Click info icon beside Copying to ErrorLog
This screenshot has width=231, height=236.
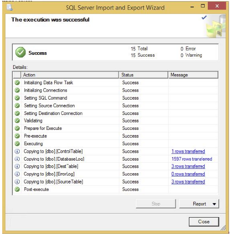click(17, 174)
